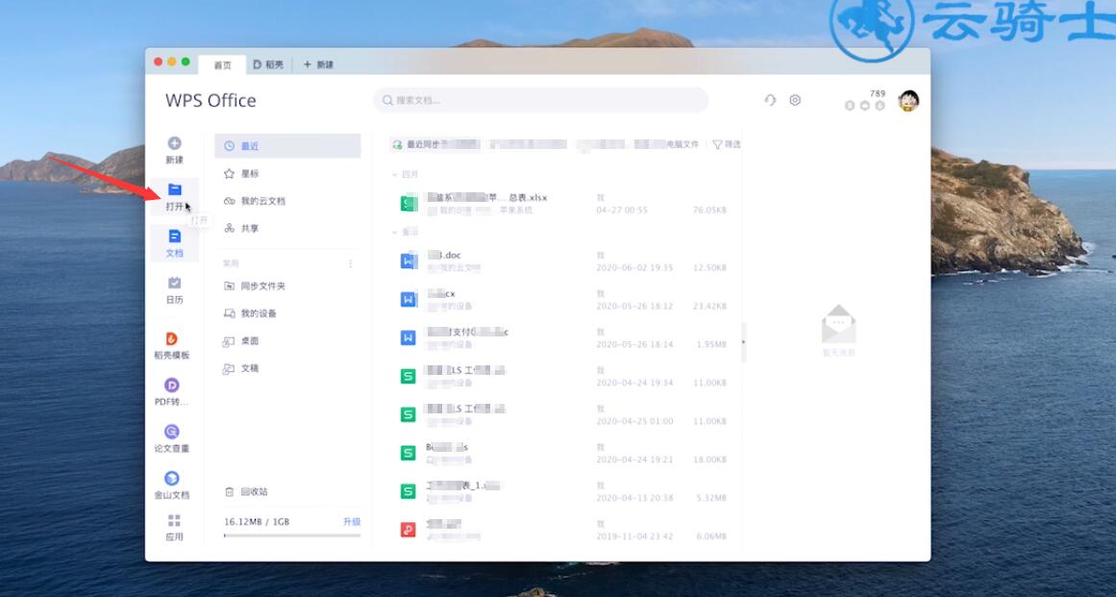This screenshot has height=597, width=1116.
Task: Click spreadsheet icon for file dated 2020-04-25 01:00
Action: click(x=408, y=414)
